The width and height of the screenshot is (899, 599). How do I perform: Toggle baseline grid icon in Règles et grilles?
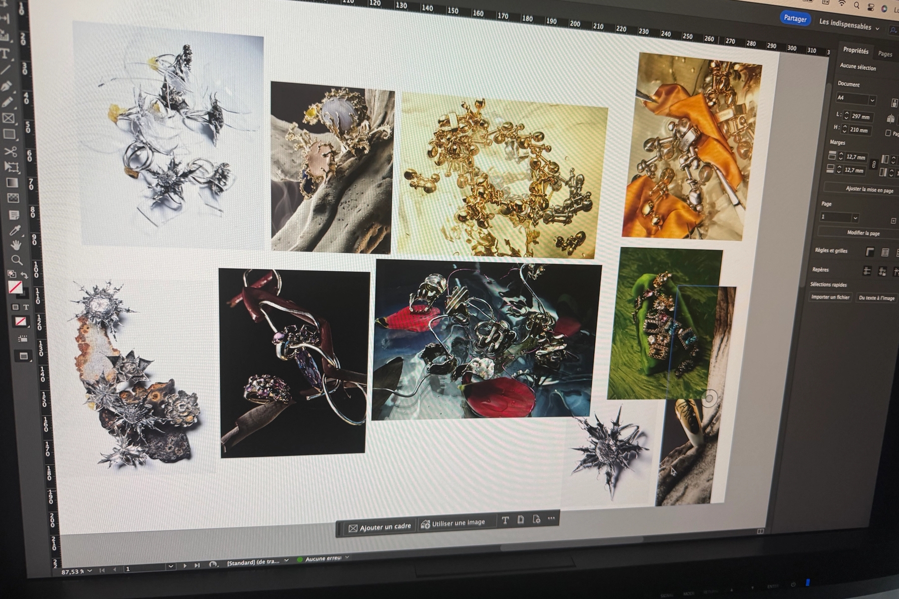pyautogui.click(x=885, y=253)
